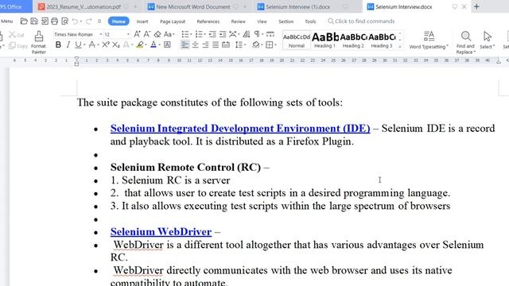The image size is (509, 286).
Task: Toggle Align Left paragraph alignment
Action: pyautogui.click(x=185, y=44)
